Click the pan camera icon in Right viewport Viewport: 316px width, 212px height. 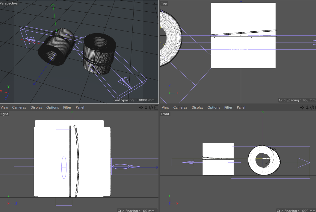(141, 108)
